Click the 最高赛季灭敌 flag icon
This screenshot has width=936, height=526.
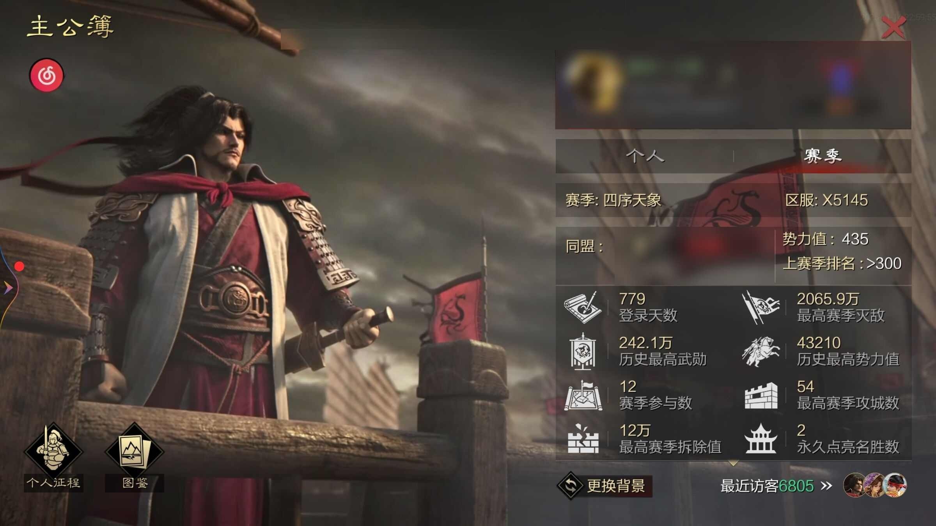pos(760,307)
